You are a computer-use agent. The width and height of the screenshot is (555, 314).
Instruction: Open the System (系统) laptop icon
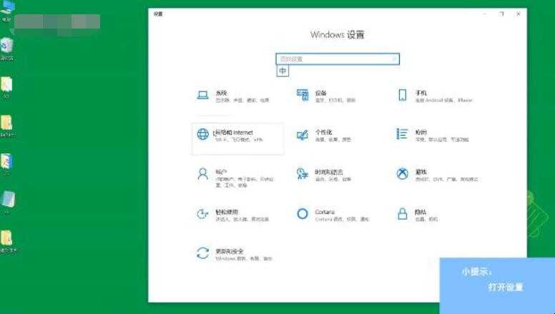click(x=202, y=96)
